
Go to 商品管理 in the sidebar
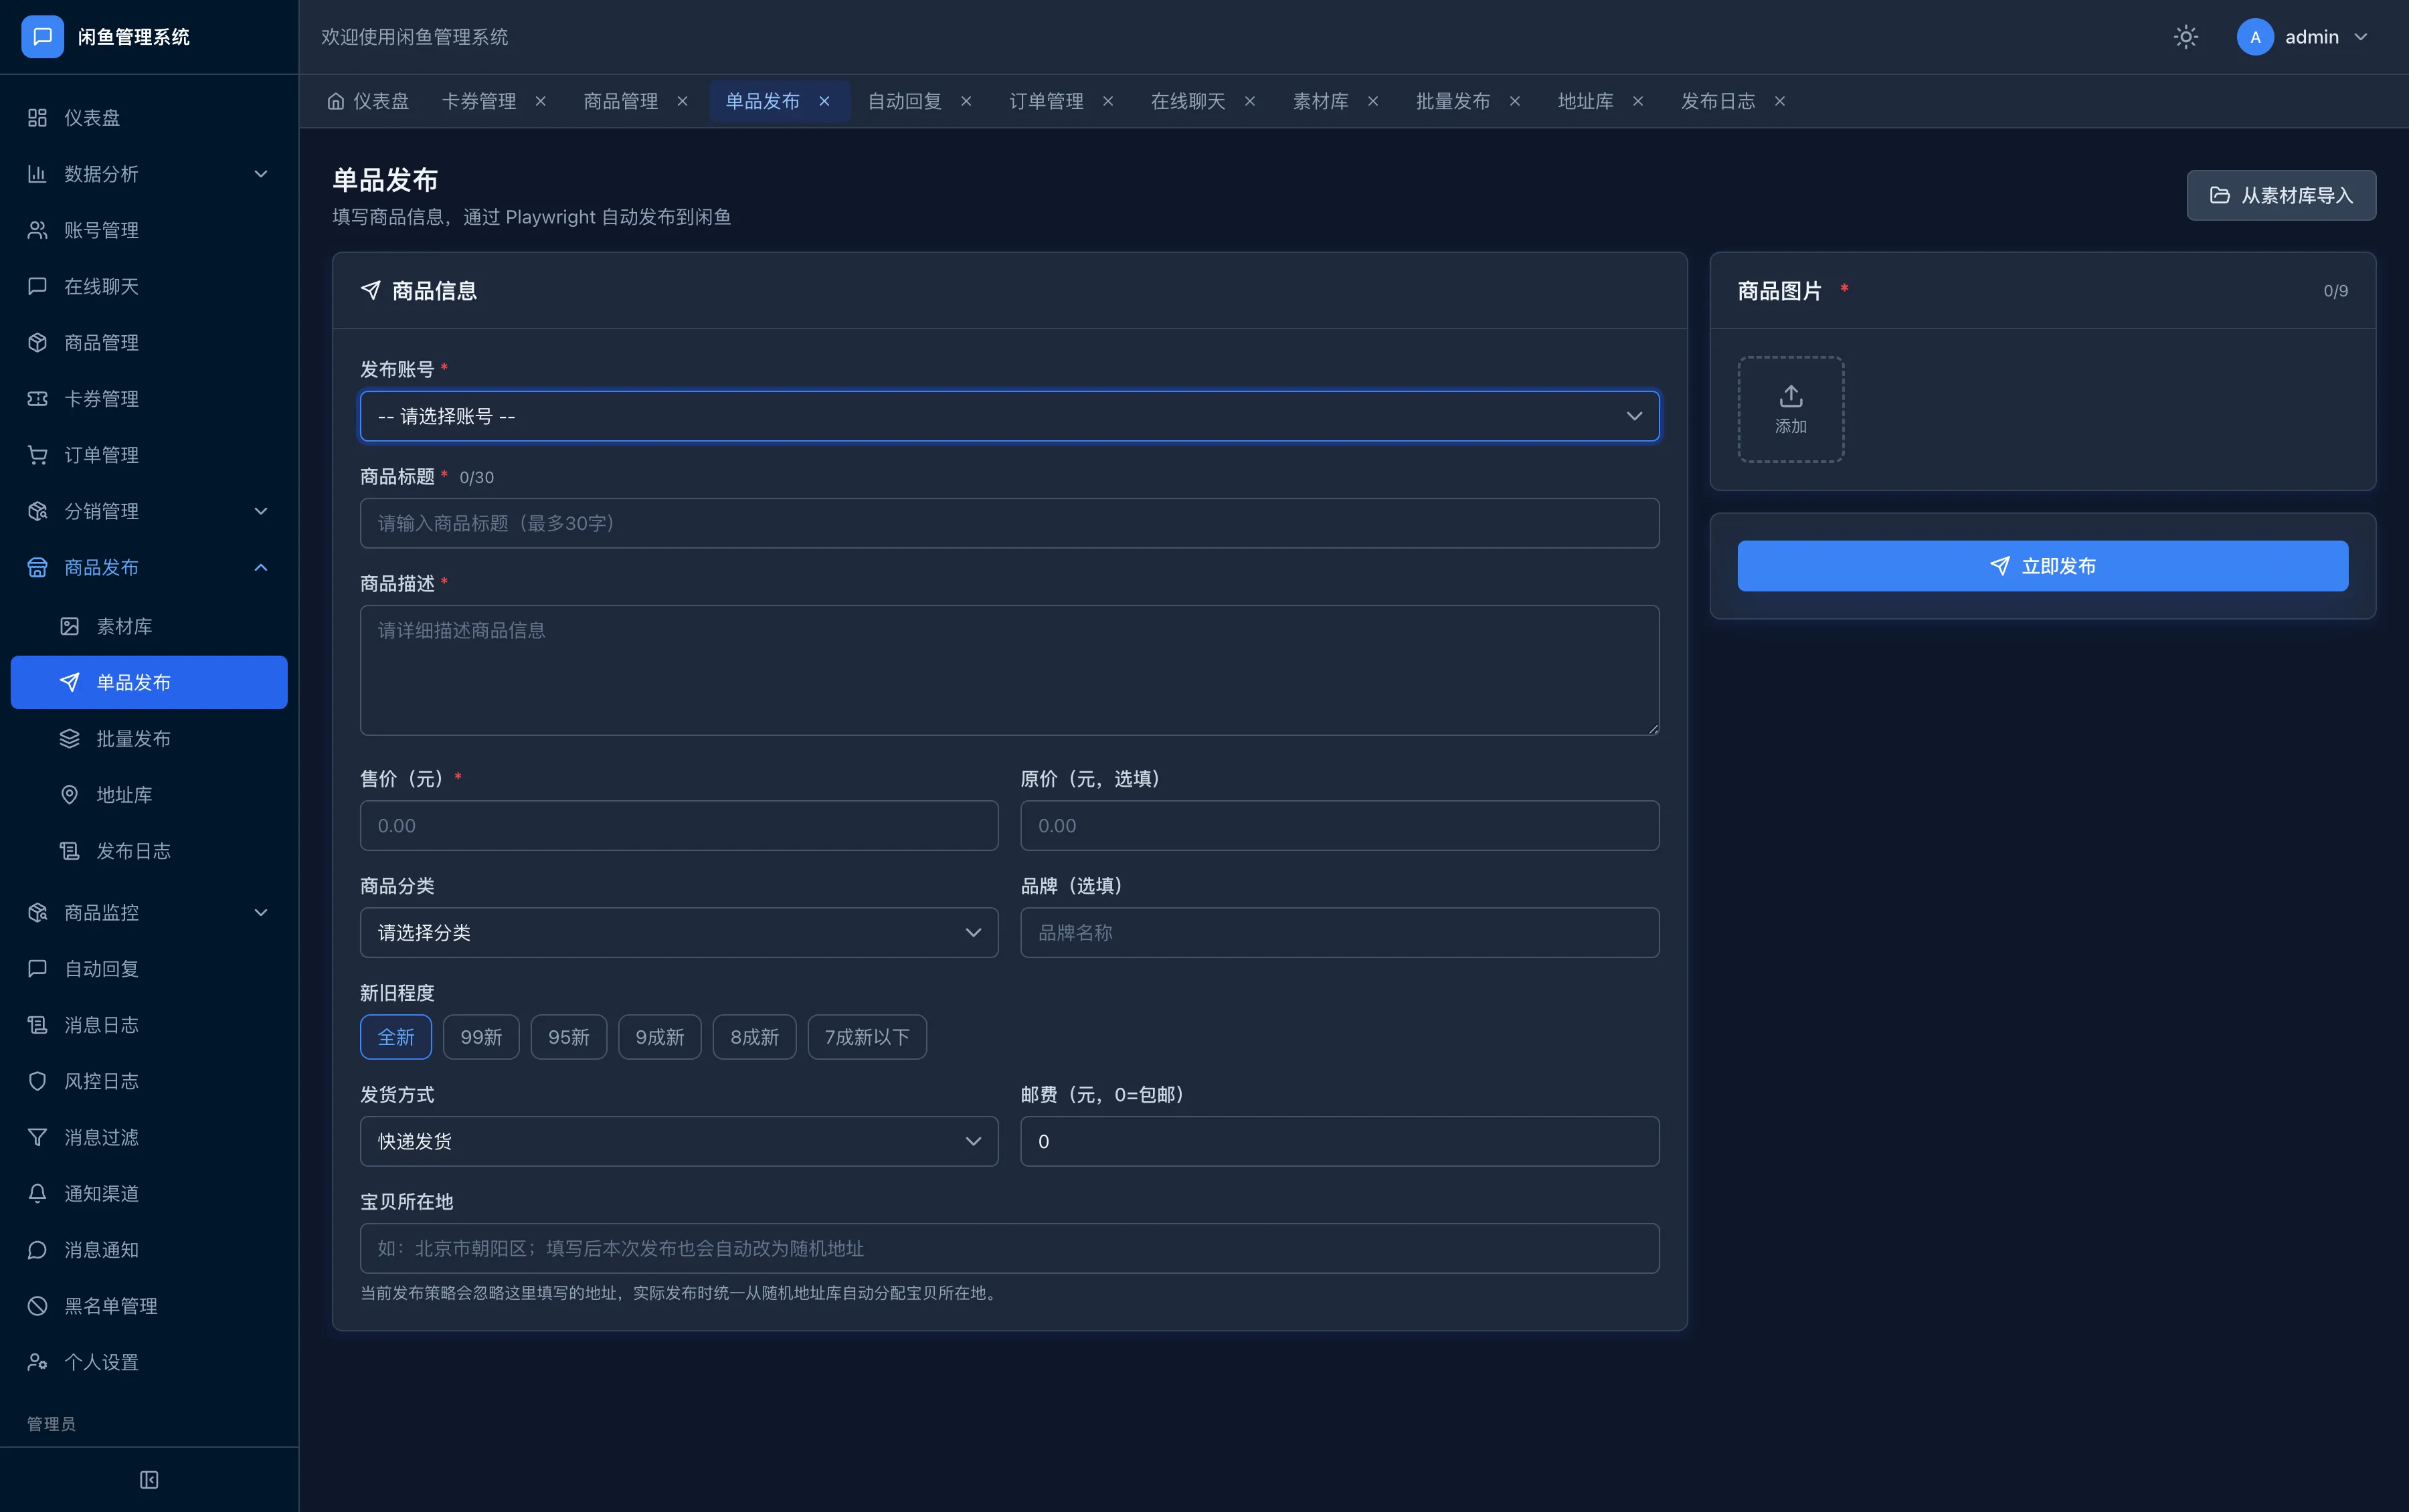click(x=149, y=342)
